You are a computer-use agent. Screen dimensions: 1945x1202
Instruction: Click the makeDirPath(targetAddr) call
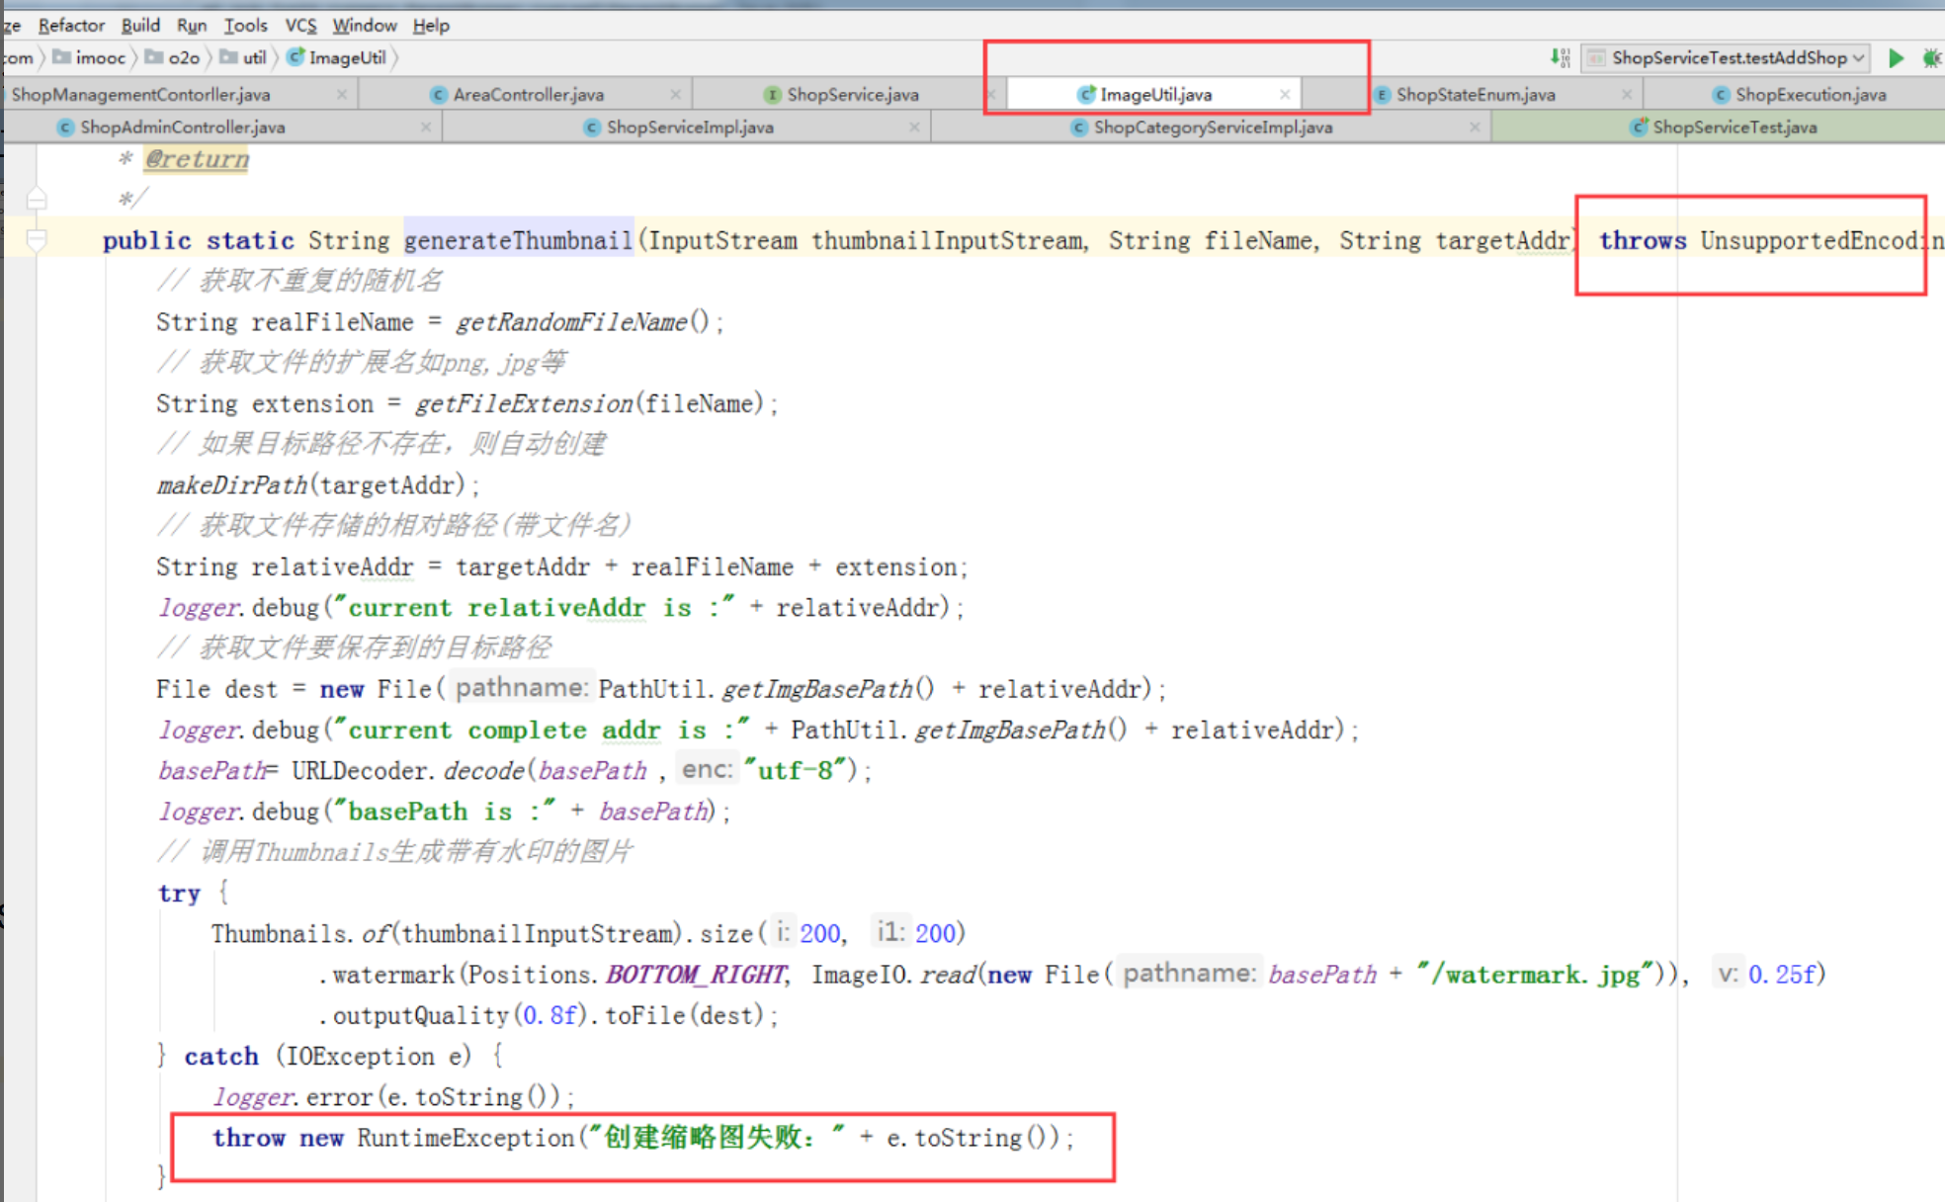(310, 485)
